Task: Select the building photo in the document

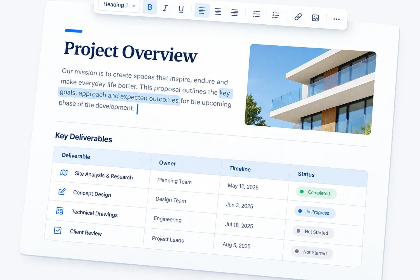Action: [x=310, y=89]
